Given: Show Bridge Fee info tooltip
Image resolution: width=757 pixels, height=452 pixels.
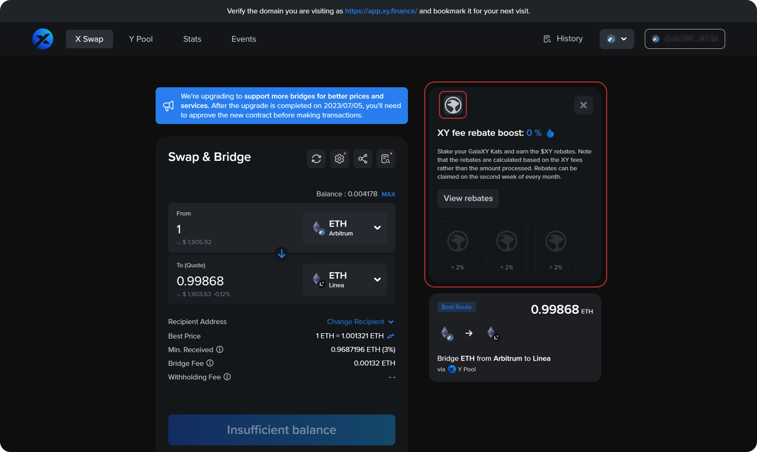Looking at the screenshot, I should pos(210,363).
